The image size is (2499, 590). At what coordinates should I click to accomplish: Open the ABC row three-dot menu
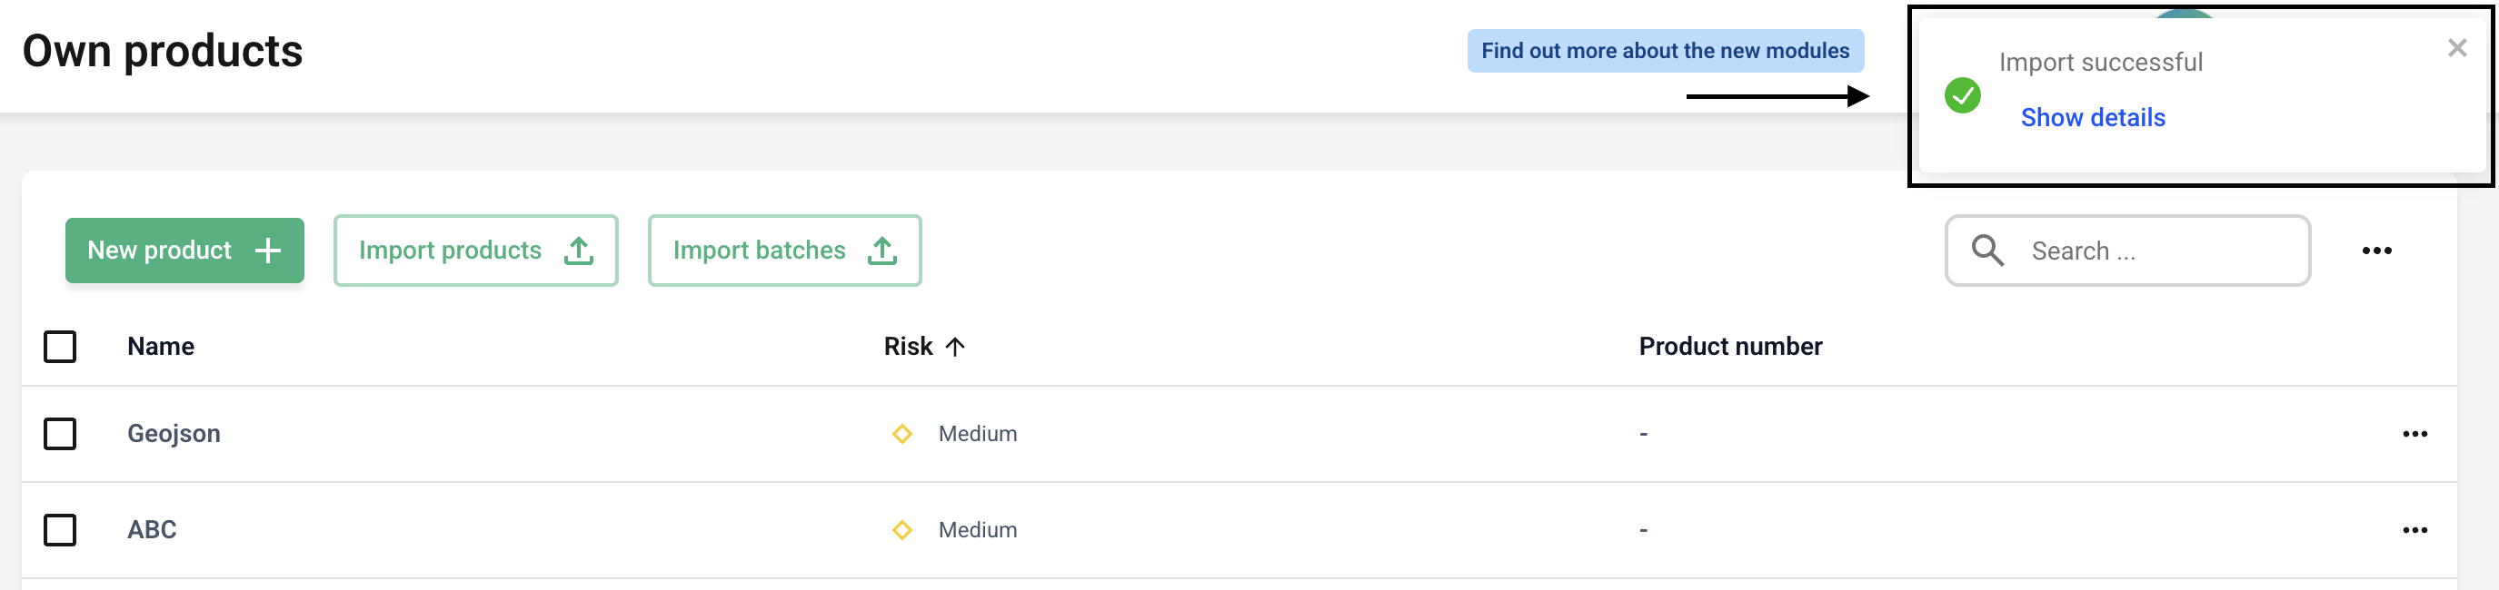click(x=2414, y=530)
